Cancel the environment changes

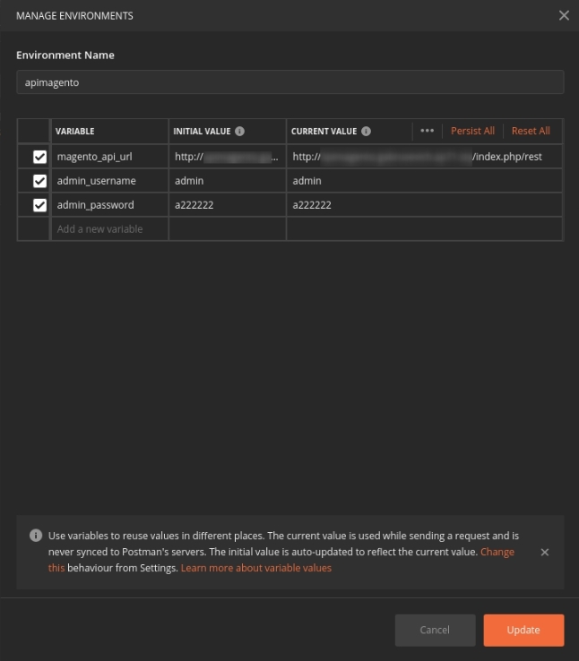pos(435,630)
